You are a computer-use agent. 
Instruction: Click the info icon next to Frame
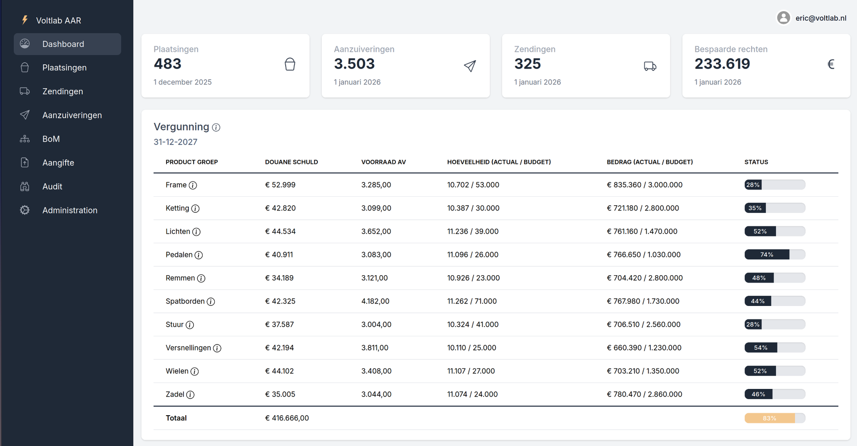tap(193, 185)
